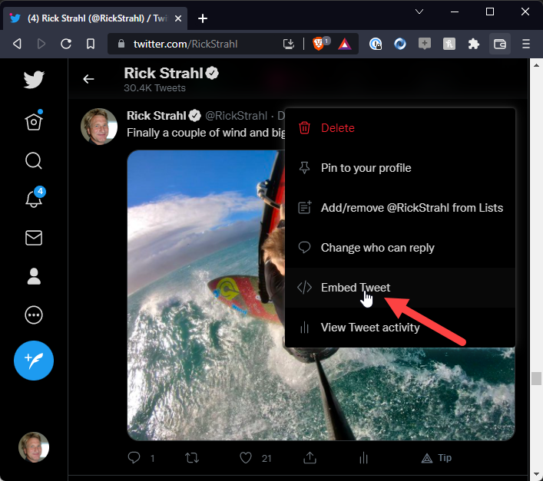Click the page scrollbar down arrow
The image size is (543, 481).
pyautogui.click(x=536, y=475)
